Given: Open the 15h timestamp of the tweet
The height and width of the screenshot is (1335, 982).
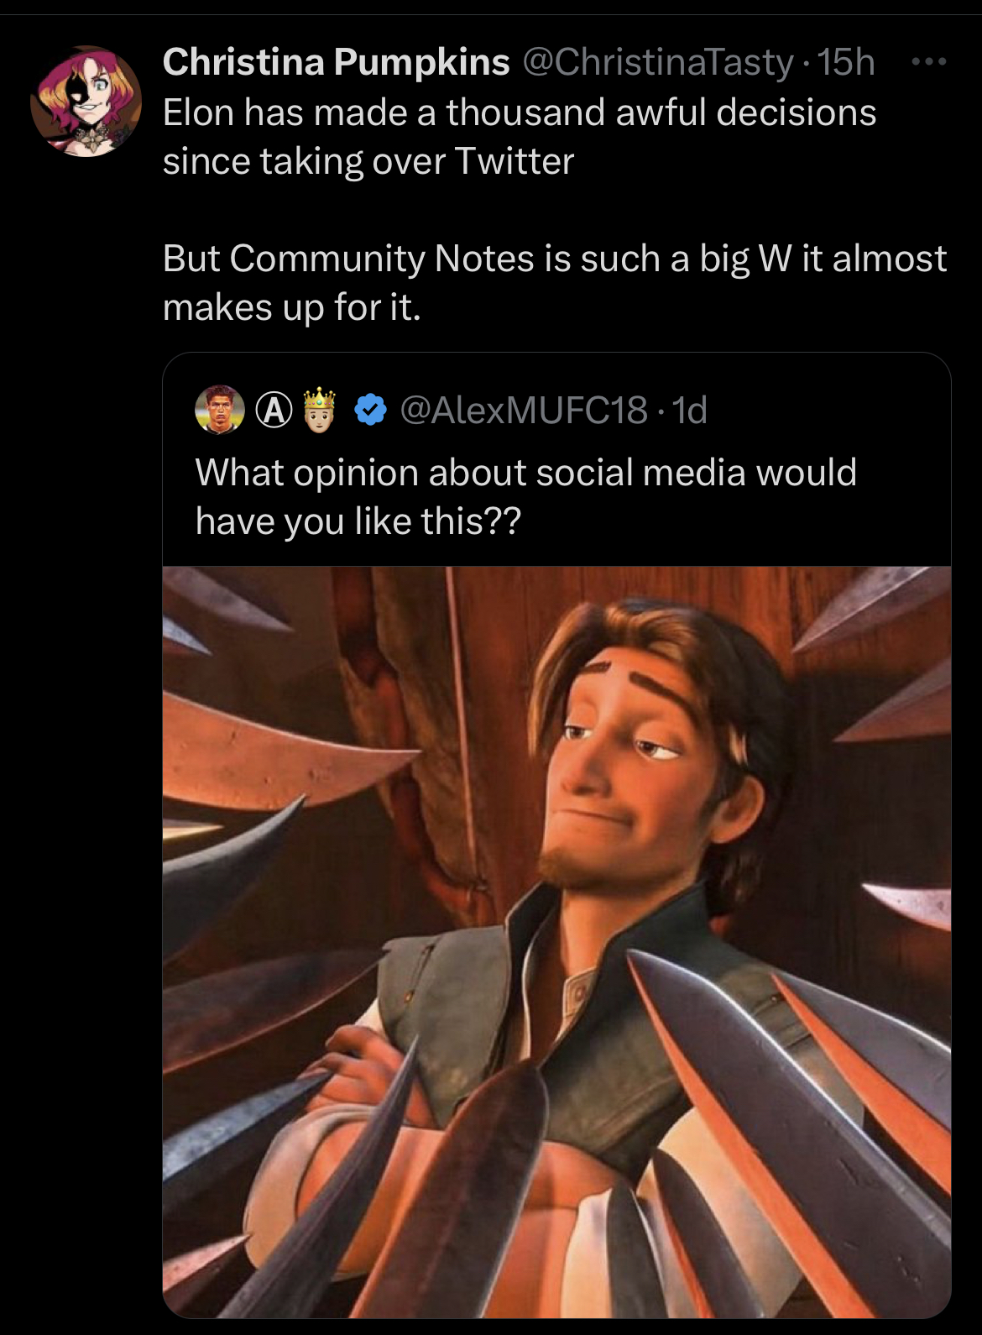Looking at the screenshot, I should coord(846,62).
